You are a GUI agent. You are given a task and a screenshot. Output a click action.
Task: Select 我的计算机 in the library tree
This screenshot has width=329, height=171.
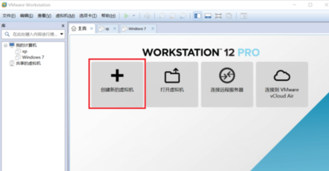[26, 45]
